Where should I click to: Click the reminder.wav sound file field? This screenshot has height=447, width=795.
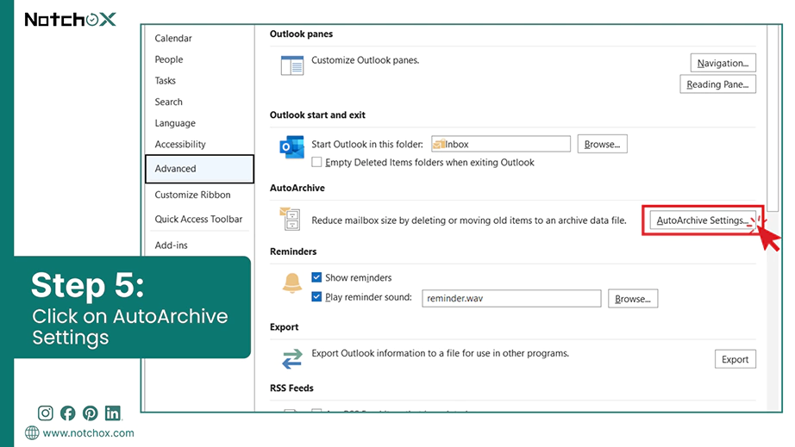point(511,298)
